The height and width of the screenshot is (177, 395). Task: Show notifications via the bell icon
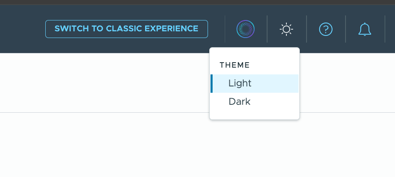pyautogui.click(x=365, y=29)
